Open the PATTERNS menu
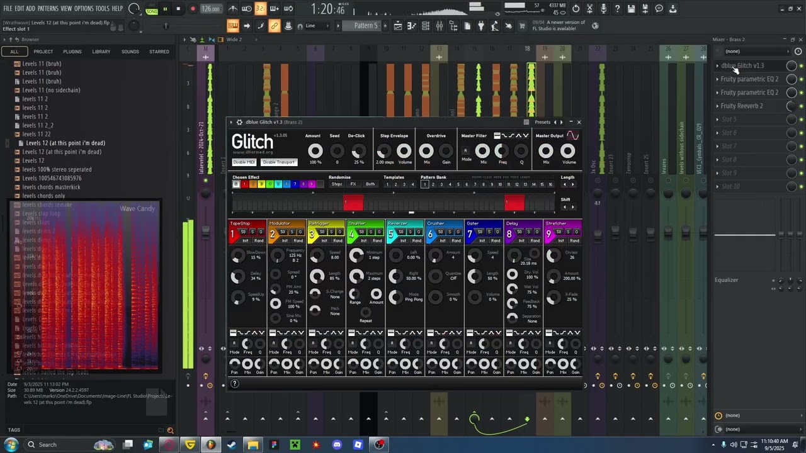 [x=48, y=9]
